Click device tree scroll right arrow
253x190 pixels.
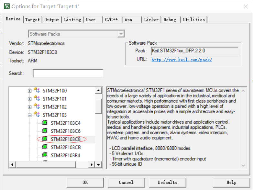click(92, 165)
